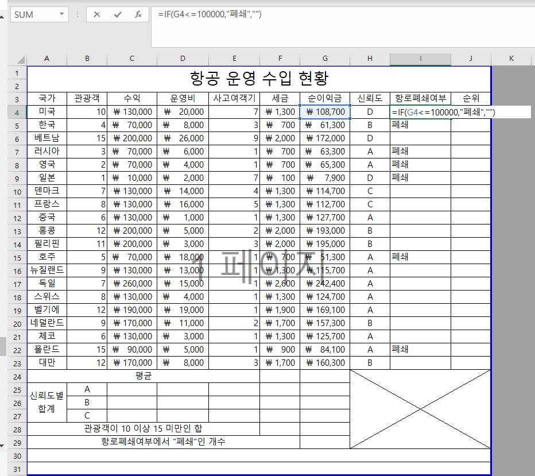Viewport: 535px width, 476px height.
Task: Select the 베트남 cell
Action: click(47, 138)
